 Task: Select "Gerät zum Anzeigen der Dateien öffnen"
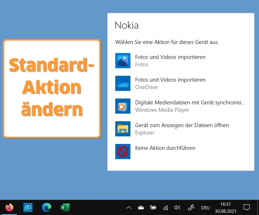click(x=182, y=125)
